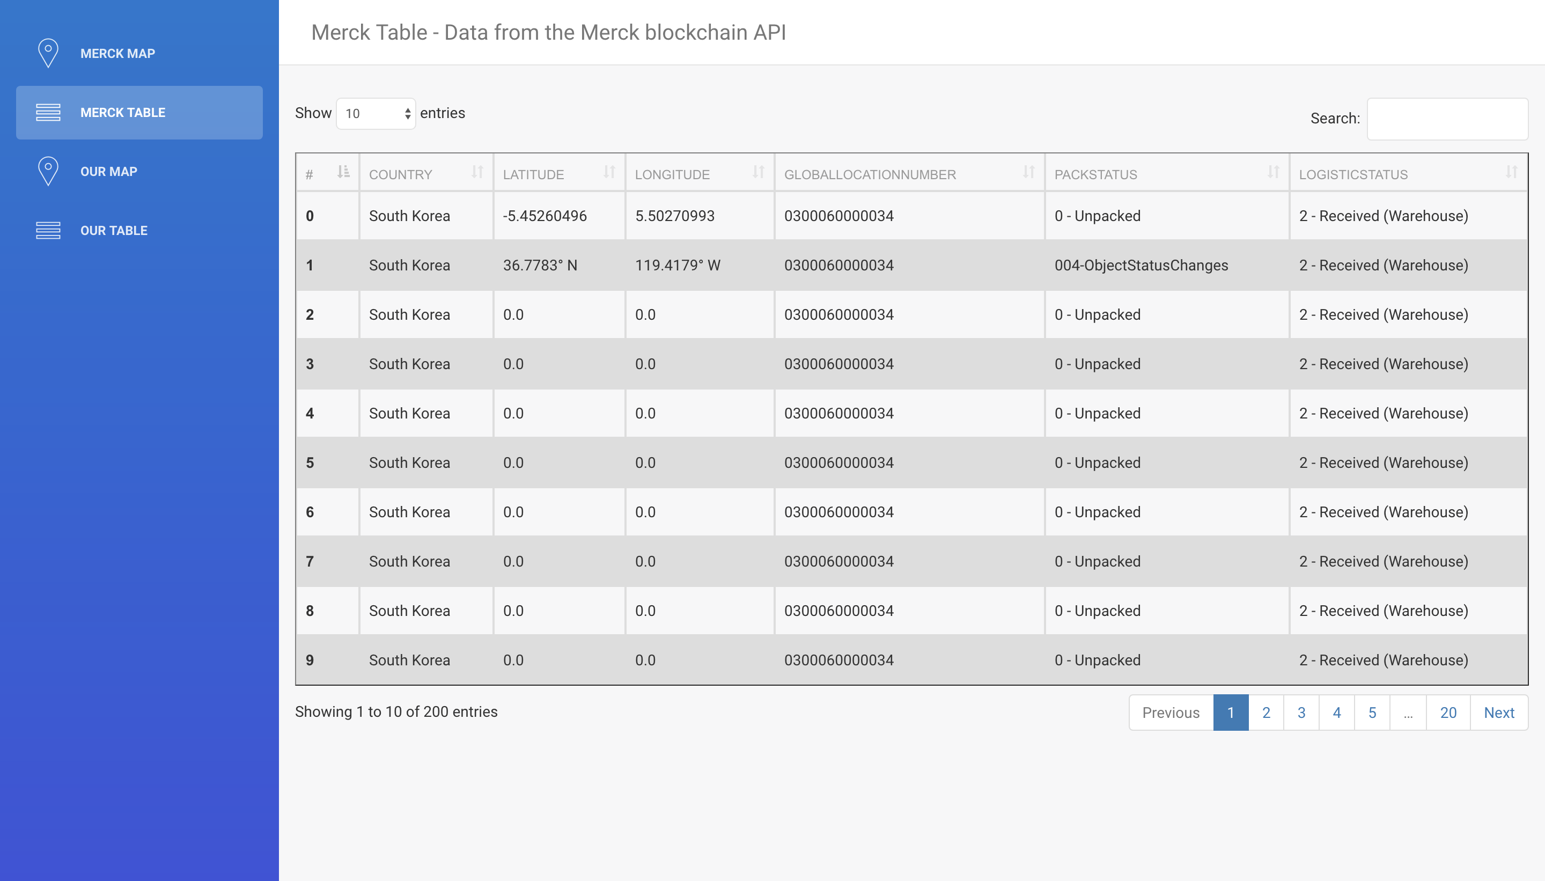The width and height of the screenshot is (1545, 881).
Task: Click the Previous page button
Action: [x=1171, y=713]
